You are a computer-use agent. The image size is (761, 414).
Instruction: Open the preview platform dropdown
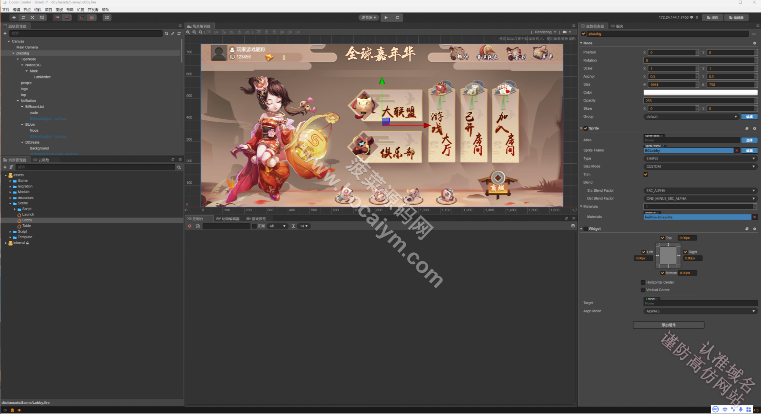tap(369, 18)
